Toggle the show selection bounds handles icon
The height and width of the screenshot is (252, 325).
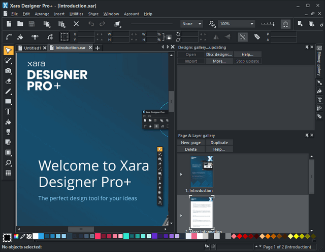tap(64, 37)
